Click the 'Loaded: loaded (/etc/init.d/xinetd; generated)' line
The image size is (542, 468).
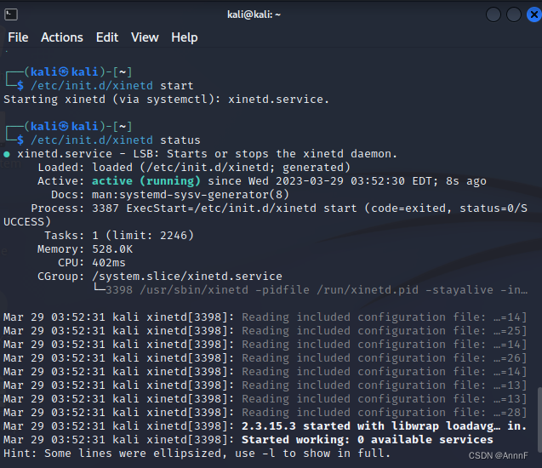(194, 168)
